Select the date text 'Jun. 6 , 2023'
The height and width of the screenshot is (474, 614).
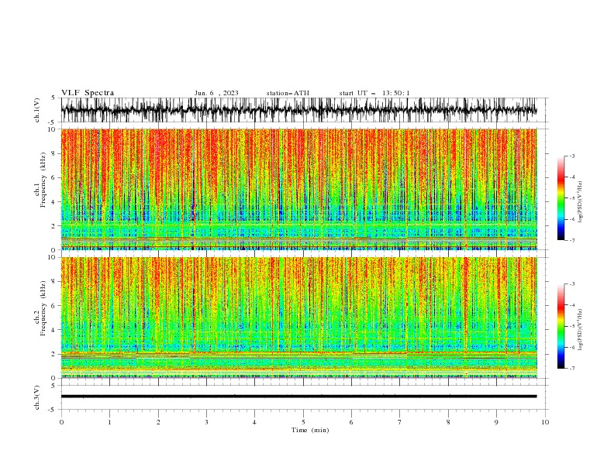[x=216, y=93]
